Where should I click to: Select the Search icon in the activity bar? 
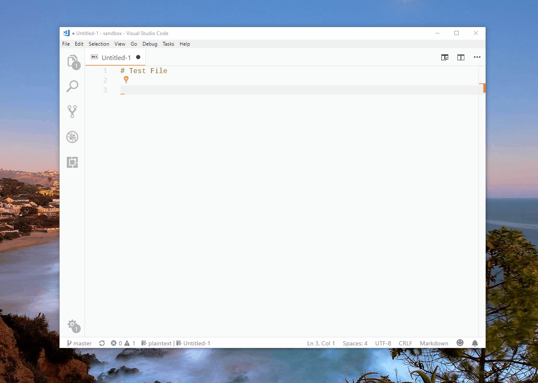pos(72,86)
